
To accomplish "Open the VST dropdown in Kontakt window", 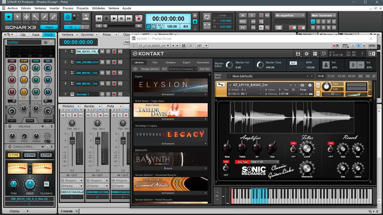I will tap(202, 46).
